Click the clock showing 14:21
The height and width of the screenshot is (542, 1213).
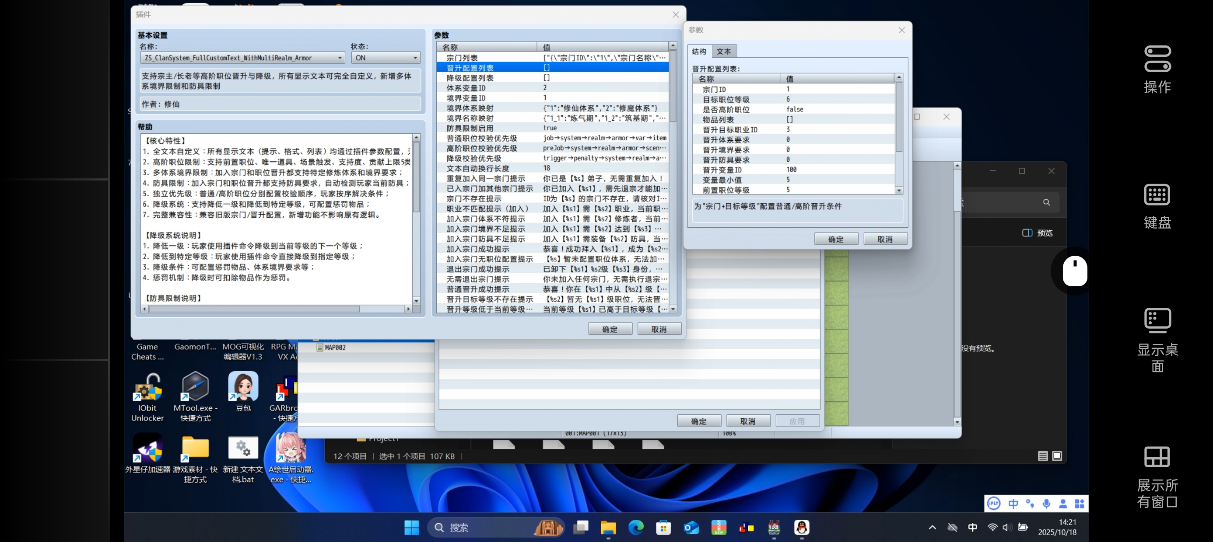click(1067, 522)
